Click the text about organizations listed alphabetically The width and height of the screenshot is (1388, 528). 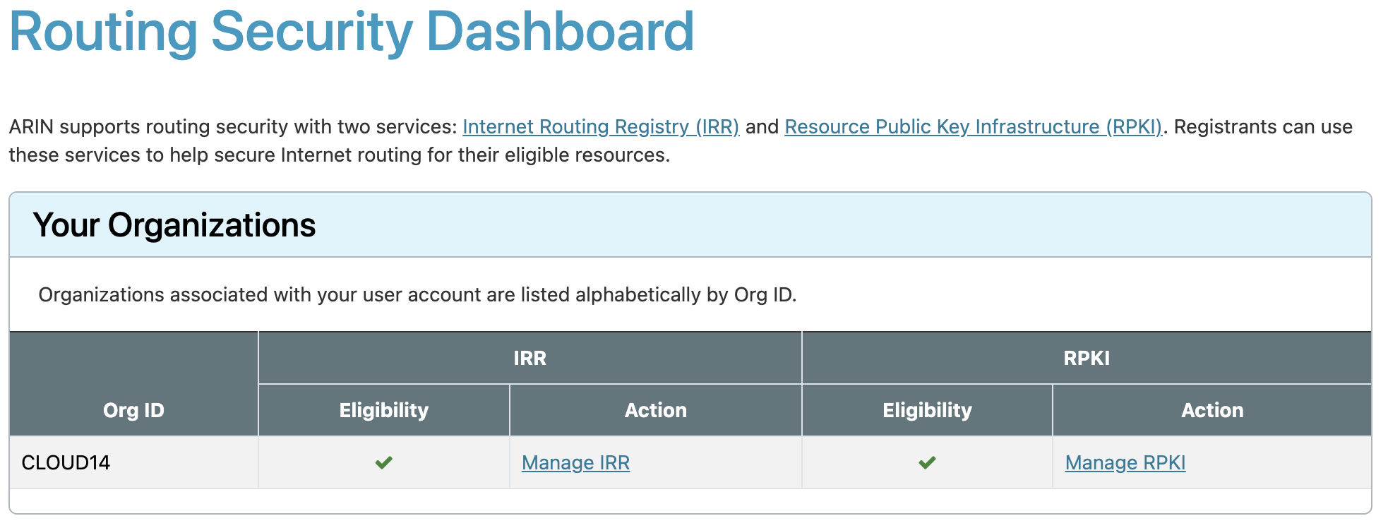click(417, 295)
